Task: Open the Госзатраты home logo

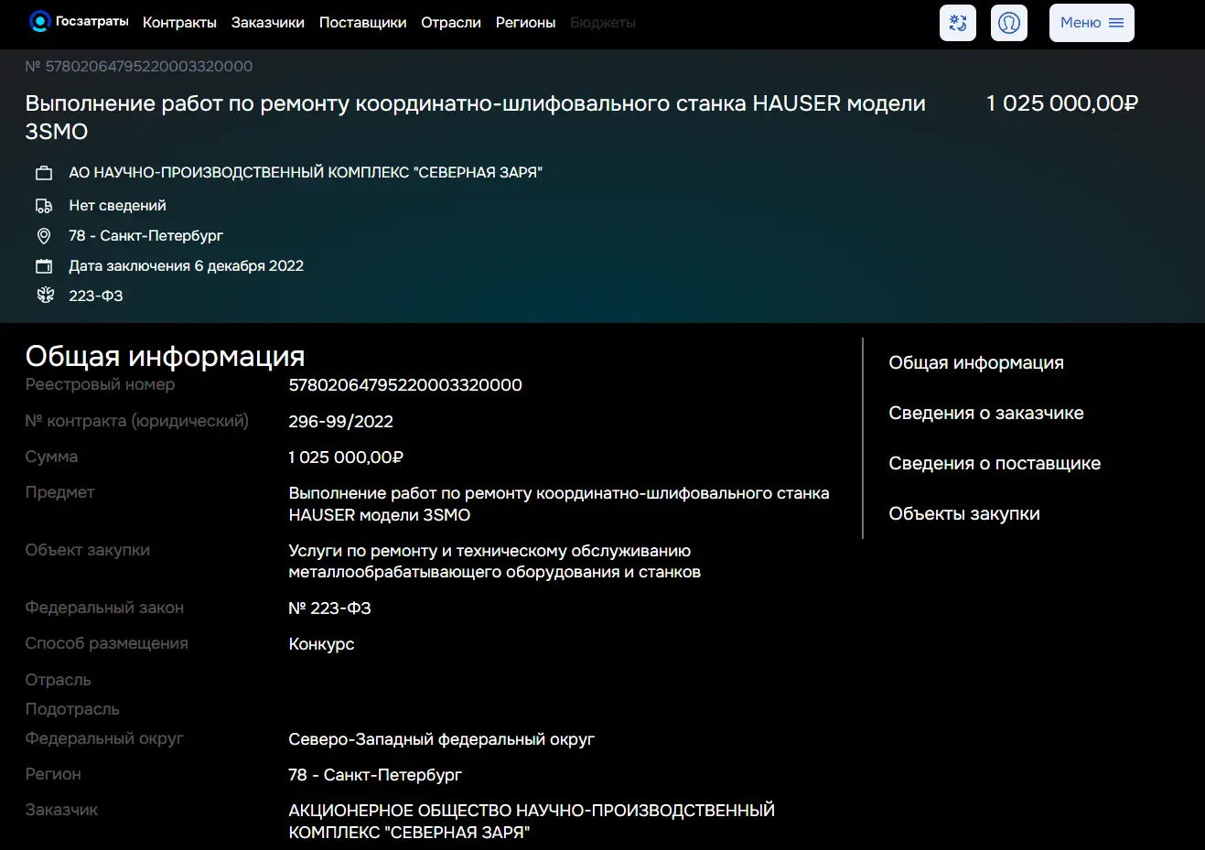Action: [x=79, y=22]
